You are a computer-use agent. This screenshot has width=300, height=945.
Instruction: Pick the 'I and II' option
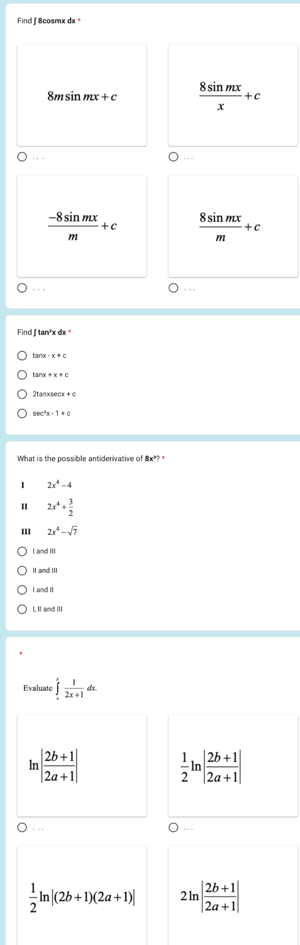tap(22, 590)
